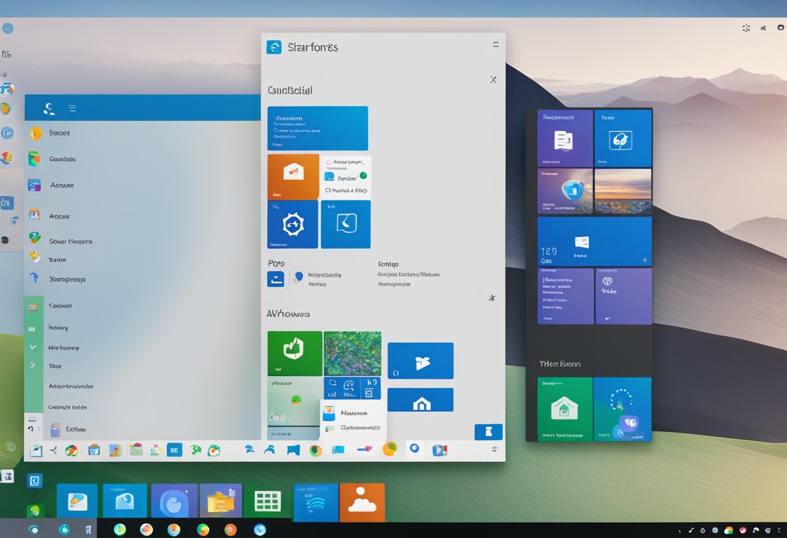Expand the sidebar using the hamburger menu icon
This screenshot has width=787, height=538.
[72, 108]
